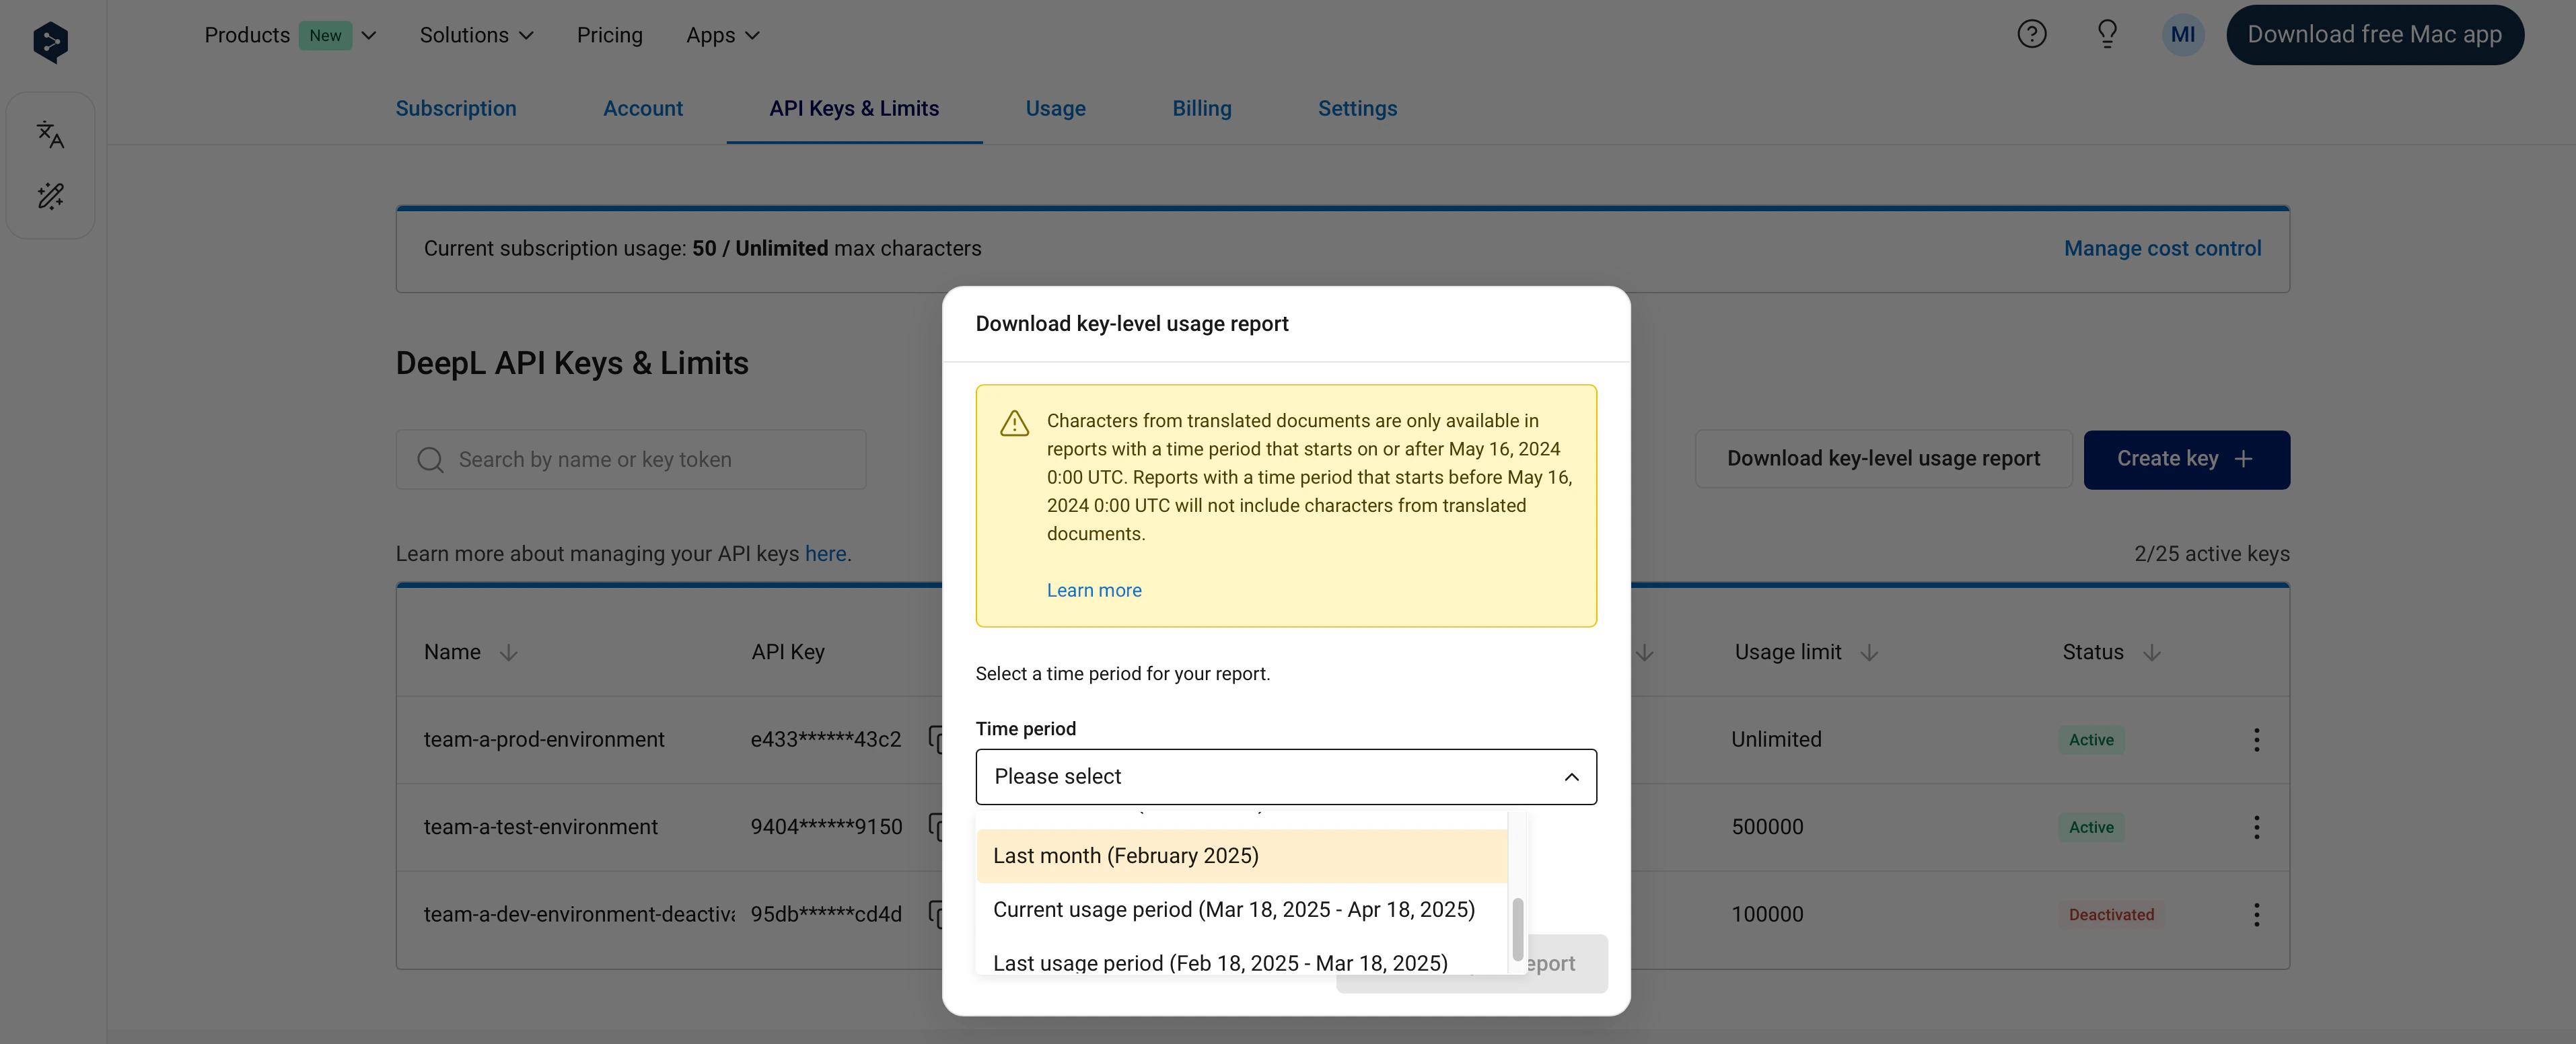This screenshot has width=2576, height=1044.
Task: Collapse the Time period dropdown
Action: (x=1571, y=777)
